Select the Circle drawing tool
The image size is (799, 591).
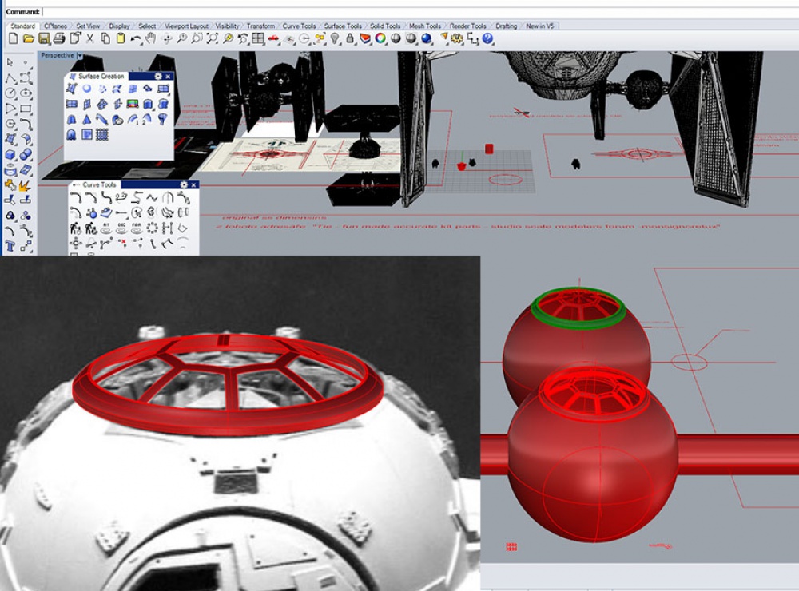click(10, 93)
